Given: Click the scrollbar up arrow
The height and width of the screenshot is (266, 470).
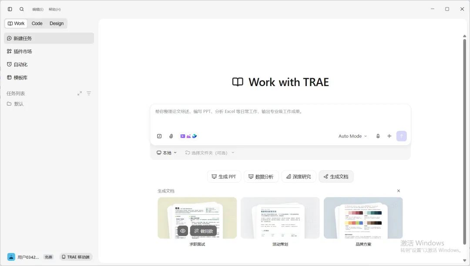Looking at the screenshot, I should point(465,36).
